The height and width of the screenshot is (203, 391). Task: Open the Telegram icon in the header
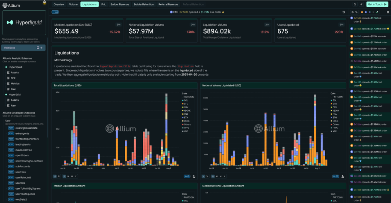point(361,4)
